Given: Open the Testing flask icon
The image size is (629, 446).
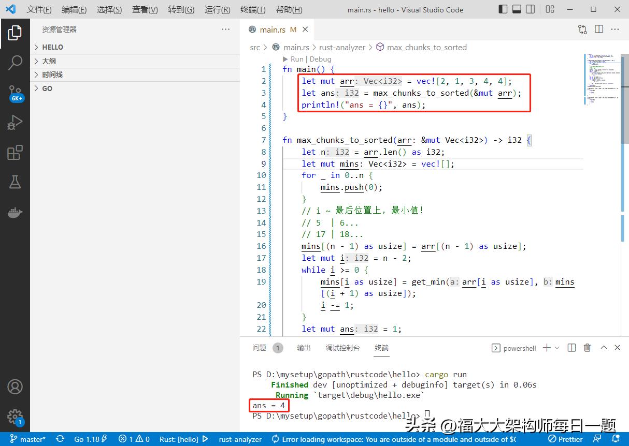Looking at the screenshot, I should (x=15, y=182).
